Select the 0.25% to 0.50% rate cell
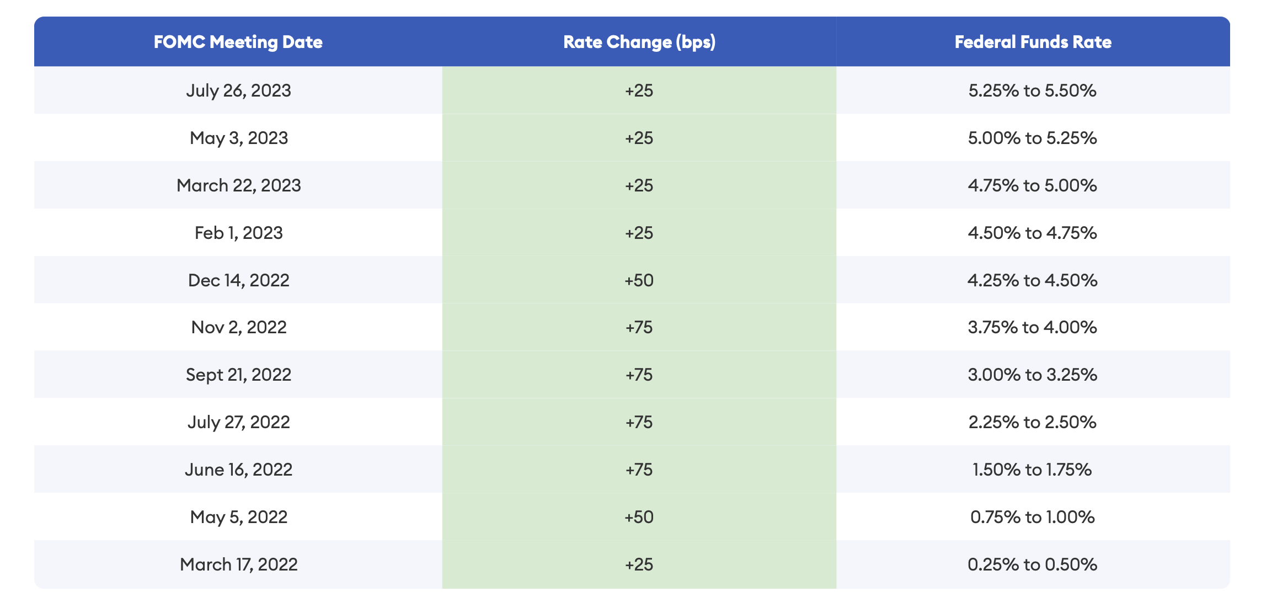1261x597 pixels. pyautogui.click(x=1032, y=564)
